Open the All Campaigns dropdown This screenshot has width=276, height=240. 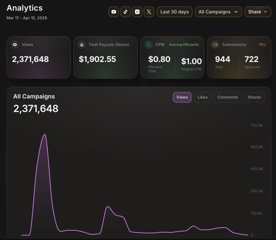219,12
